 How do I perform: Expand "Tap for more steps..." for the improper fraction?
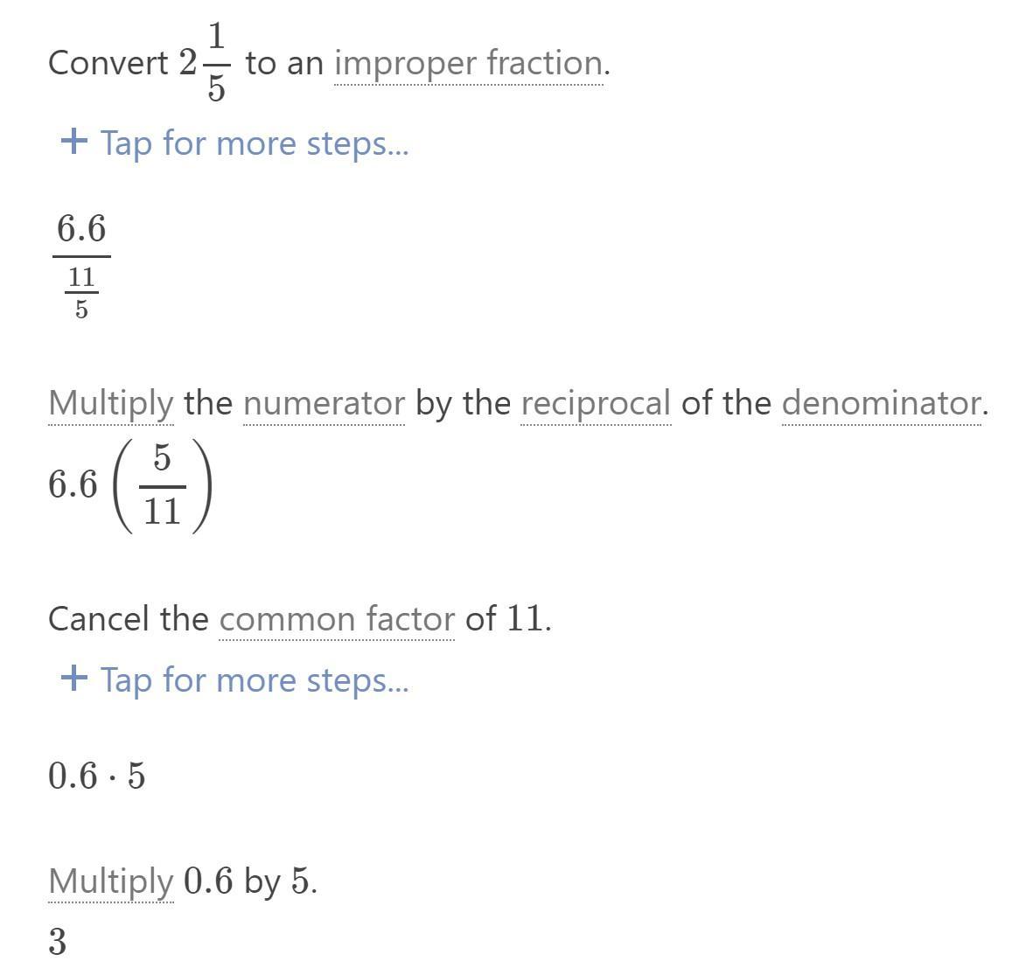coord(255,143)
